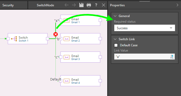Screen dimensions: 181x96
Task: Switch to the Security tab
Action: coord(8,5)
